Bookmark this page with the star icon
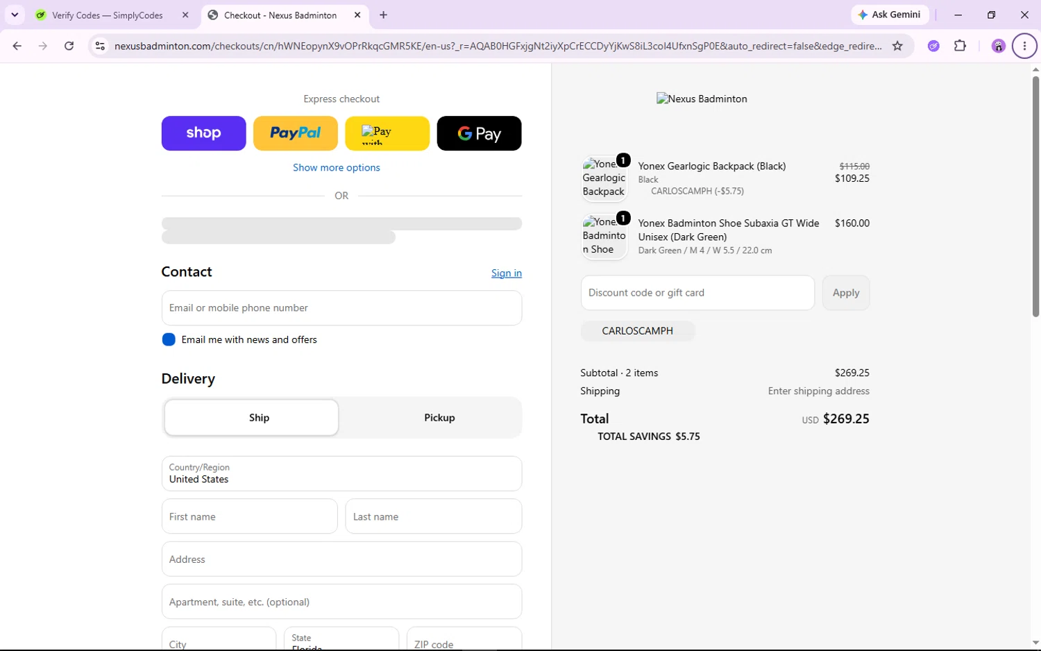 [897, 46]
